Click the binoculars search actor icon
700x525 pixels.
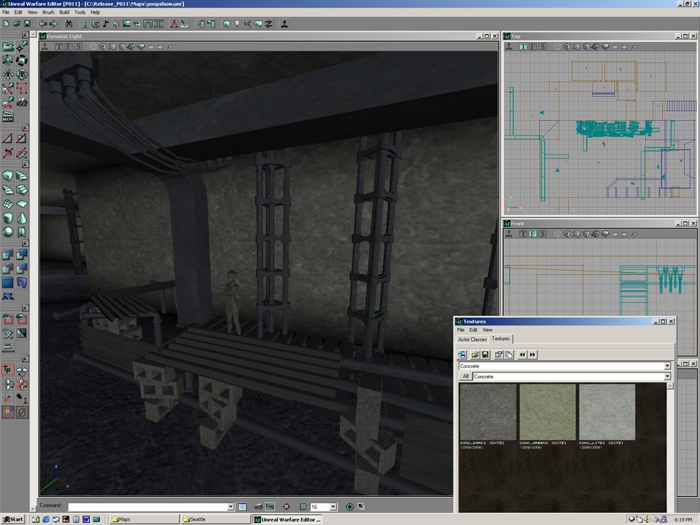pos(69,24)
